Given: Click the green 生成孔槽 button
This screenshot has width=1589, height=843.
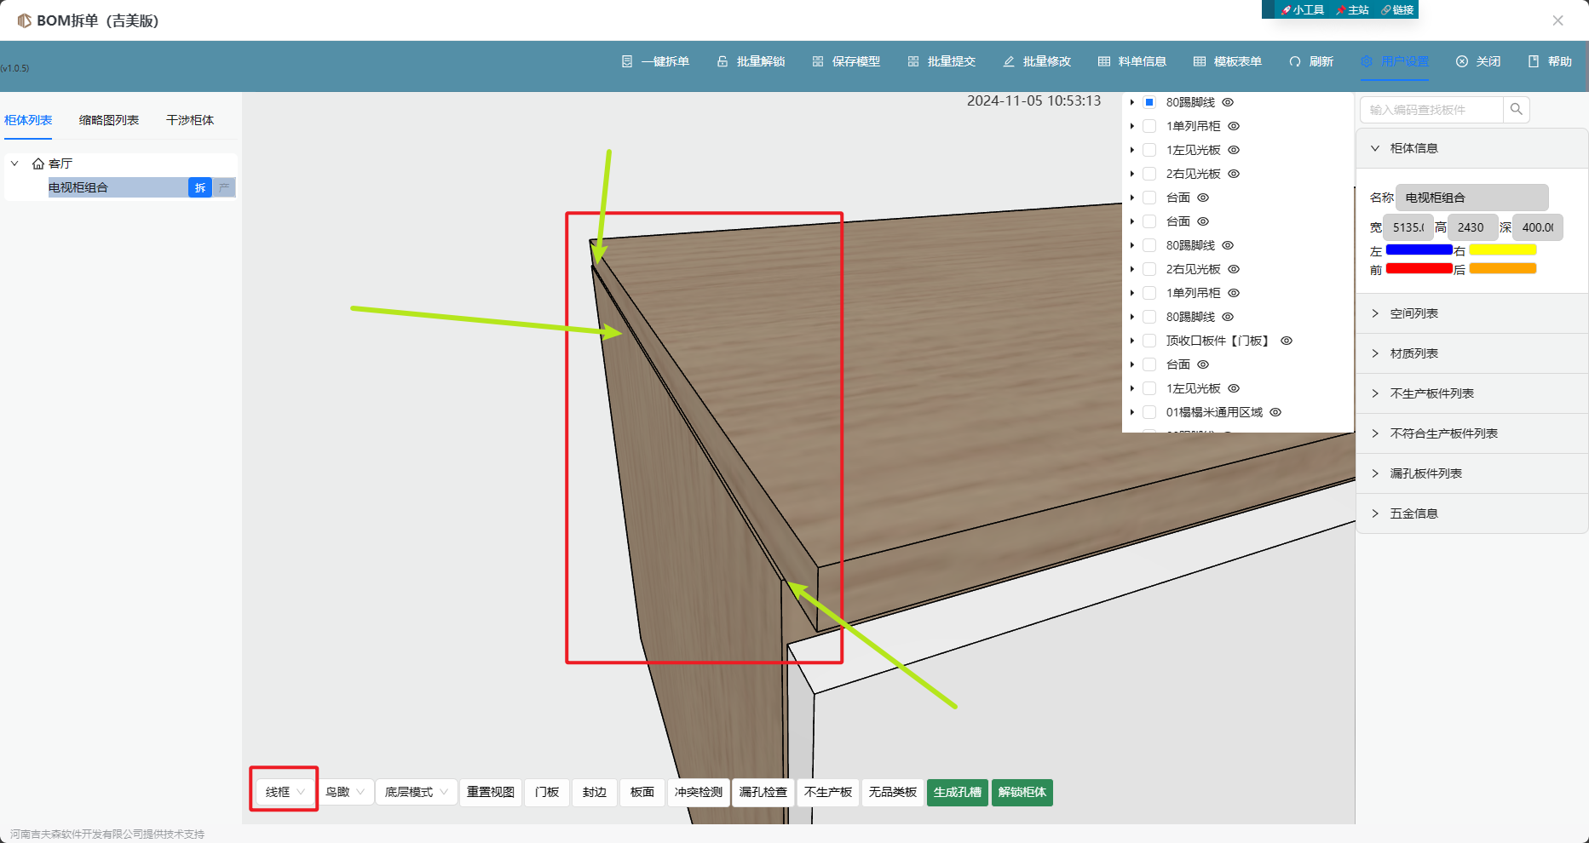Looking at the screenshot, I should click(x=957, y=792).
